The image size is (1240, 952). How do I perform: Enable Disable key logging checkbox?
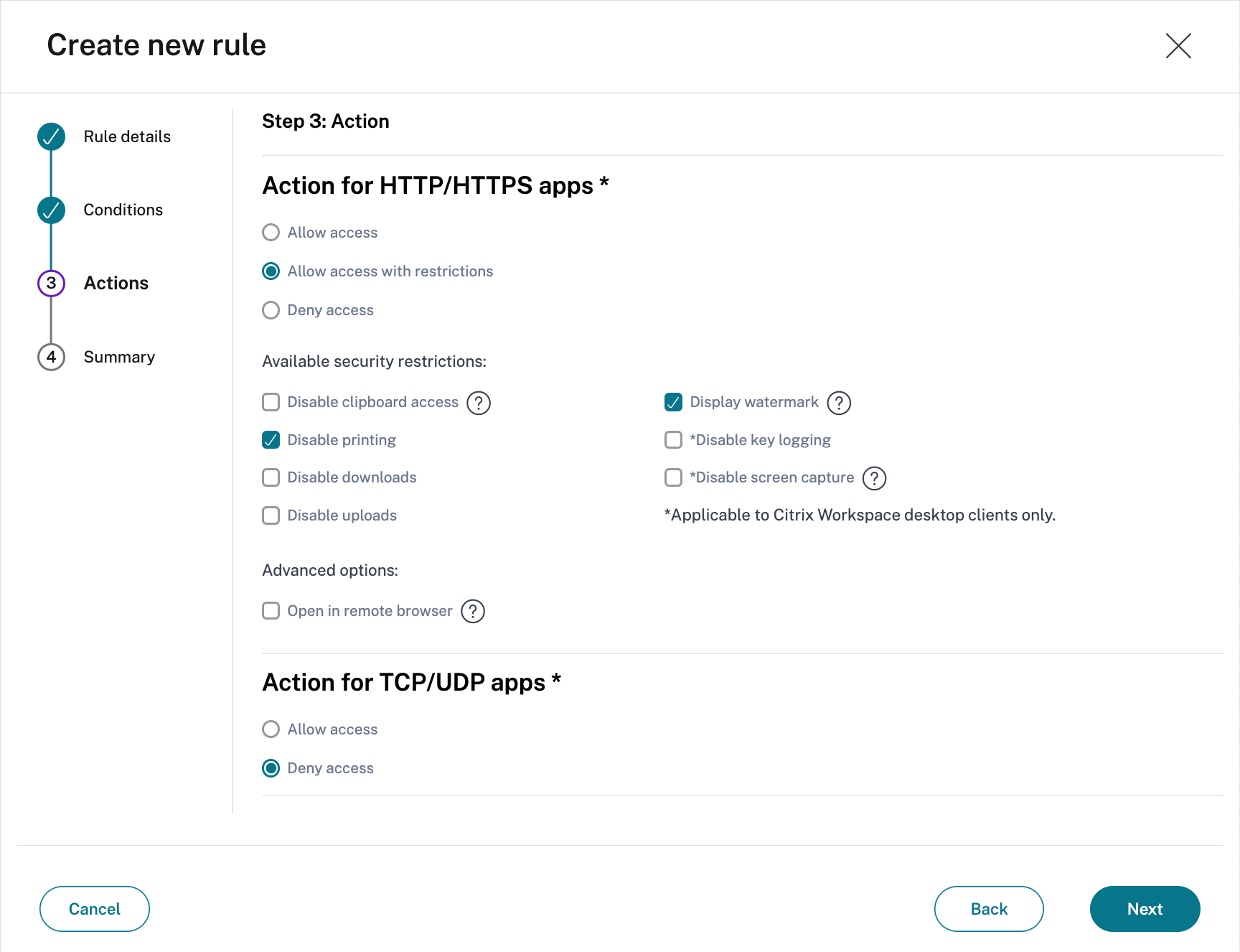pyautogui.click(x=673, y=440)
